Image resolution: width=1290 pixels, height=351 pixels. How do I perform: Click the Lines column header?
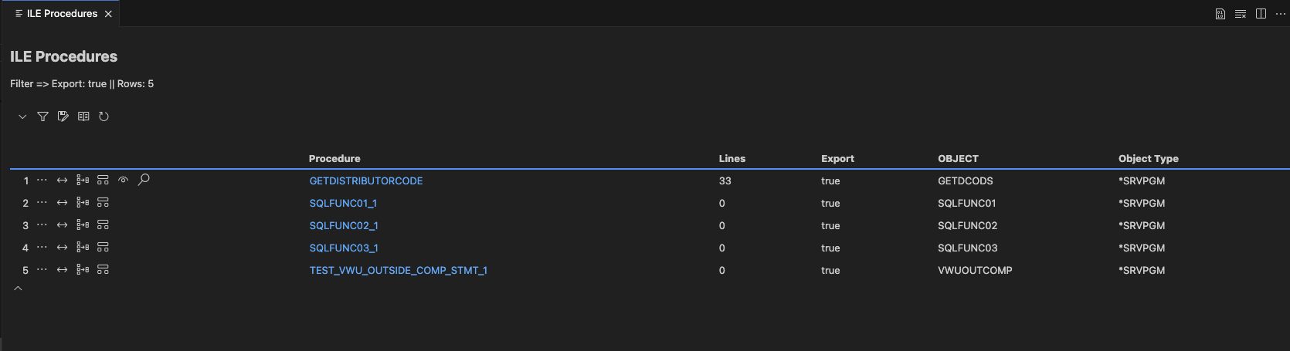[732, 159]
